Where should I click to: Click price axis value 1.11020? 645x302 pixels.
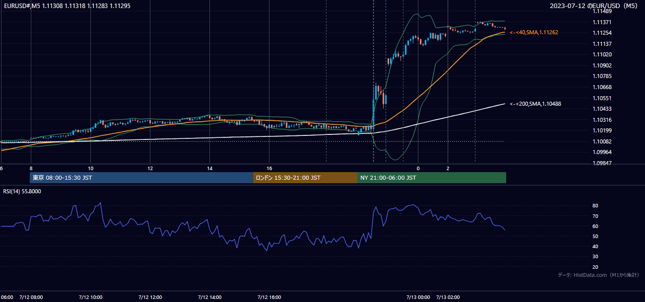[602, 54]
